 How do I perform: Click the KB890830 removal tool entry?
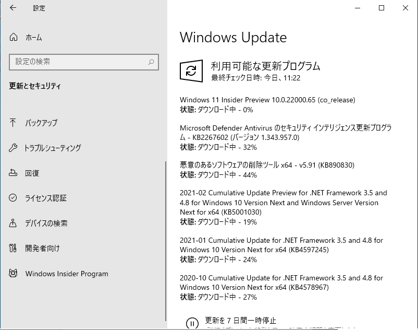(x=267, y=165)
